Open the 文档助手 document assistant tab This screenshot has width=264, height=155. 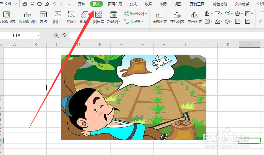242,4
